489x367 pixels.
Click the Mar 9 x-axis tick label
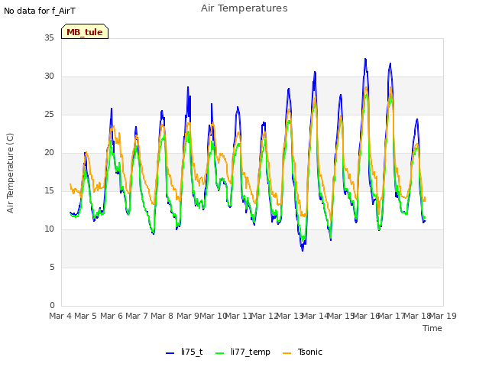coord(188,316)
